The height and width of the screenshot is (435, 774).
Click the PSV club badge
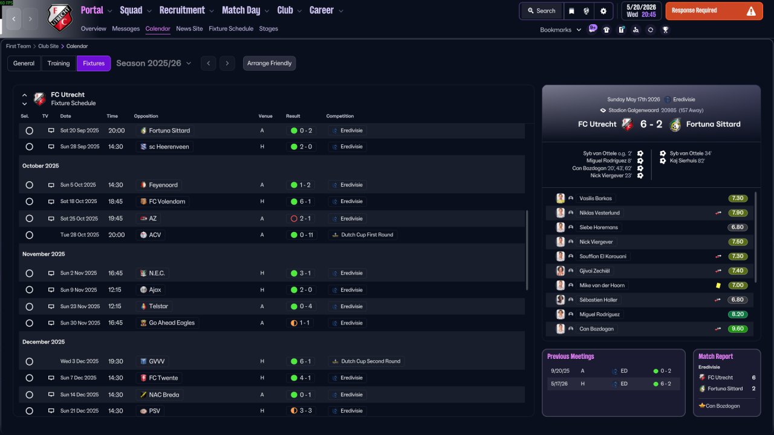(143, 411)
